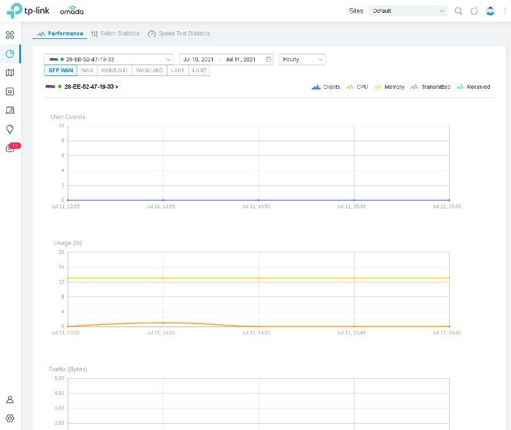Open the Clients sidebar icon
This screenshot has height=430, width=511.
click(x=10, y=111)
